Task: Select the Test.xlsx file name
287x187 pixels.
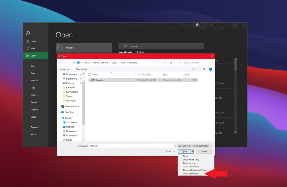Action: (x=99, y=80)
